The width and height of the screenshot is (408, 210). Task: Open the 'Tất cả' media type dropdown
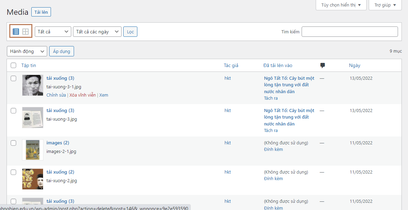tap(53, 32)
